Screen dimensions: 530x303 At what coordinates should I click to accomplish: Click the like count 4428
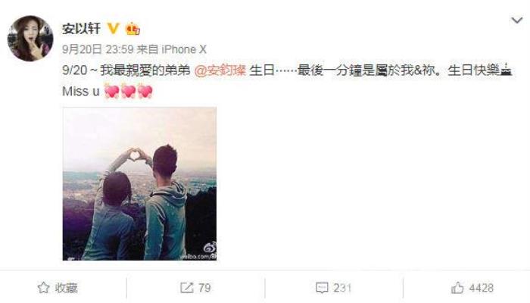482,288
